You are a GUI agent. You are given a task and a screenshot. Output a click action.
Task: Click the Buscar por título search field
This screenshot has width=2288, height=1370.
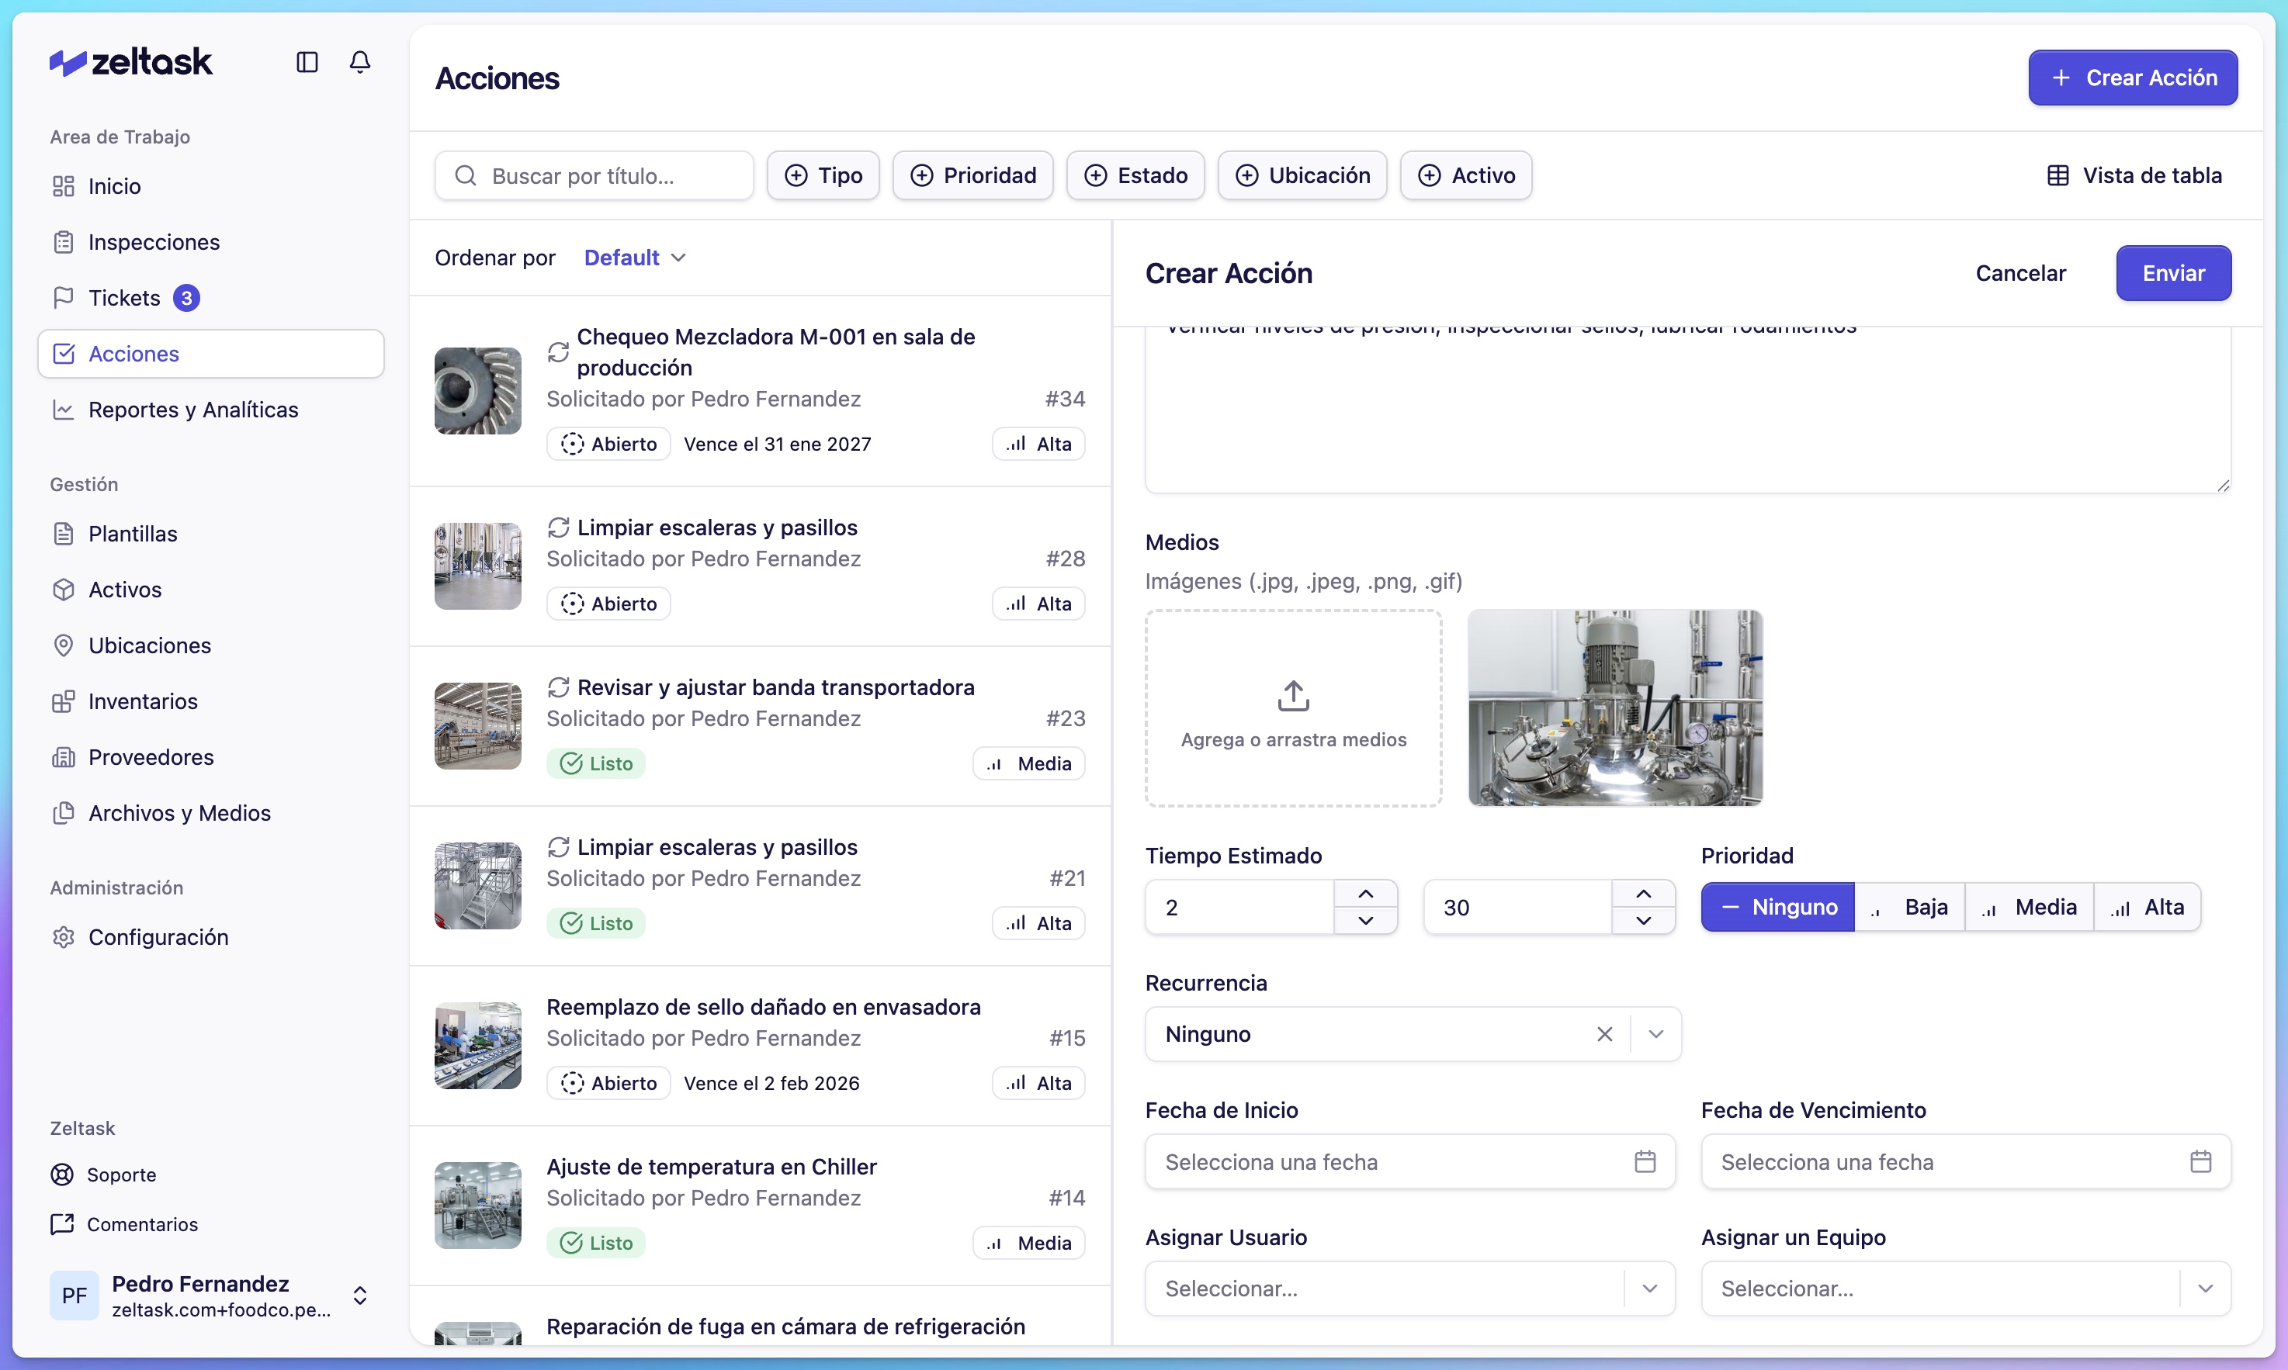594,175
